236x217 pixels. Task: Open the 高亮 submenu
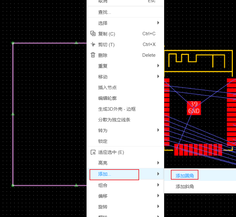[125, 163]
